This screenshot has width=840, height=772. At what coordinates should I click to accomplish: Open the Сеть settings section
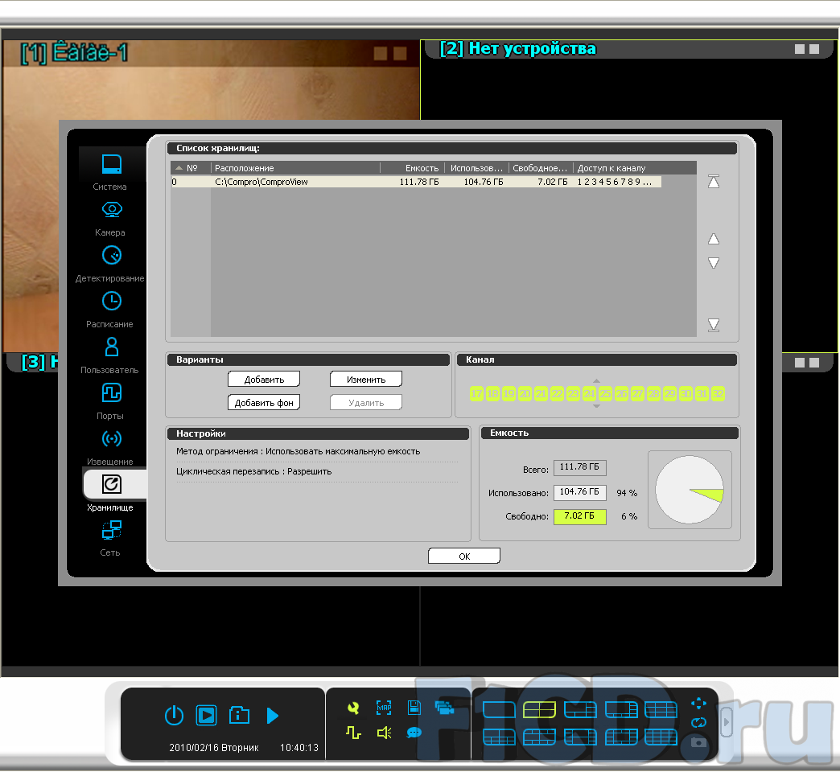click(x=110, y=539)
